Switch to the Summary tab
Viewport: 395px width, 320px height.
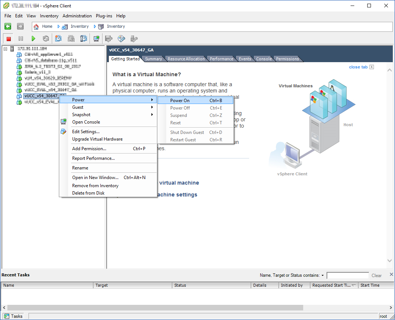point(153,59)
